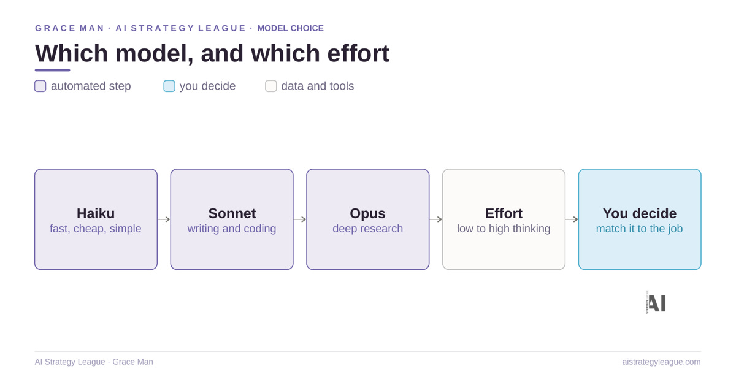Open the aistrategyleague.com link in footer
This screenshot has width=736, height=385.
(x=661, y=362)
